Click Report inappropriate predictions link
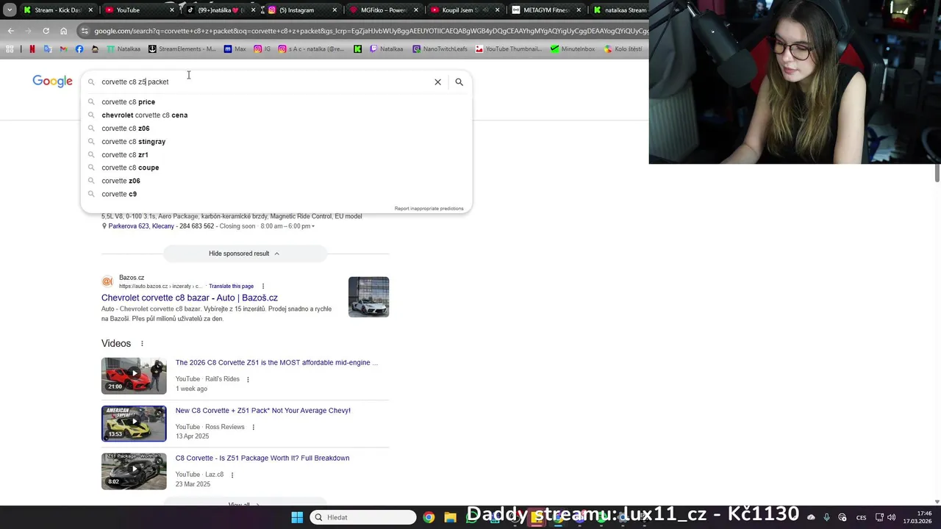The width and height of the screenshot is (941, 529). (429, 209)
